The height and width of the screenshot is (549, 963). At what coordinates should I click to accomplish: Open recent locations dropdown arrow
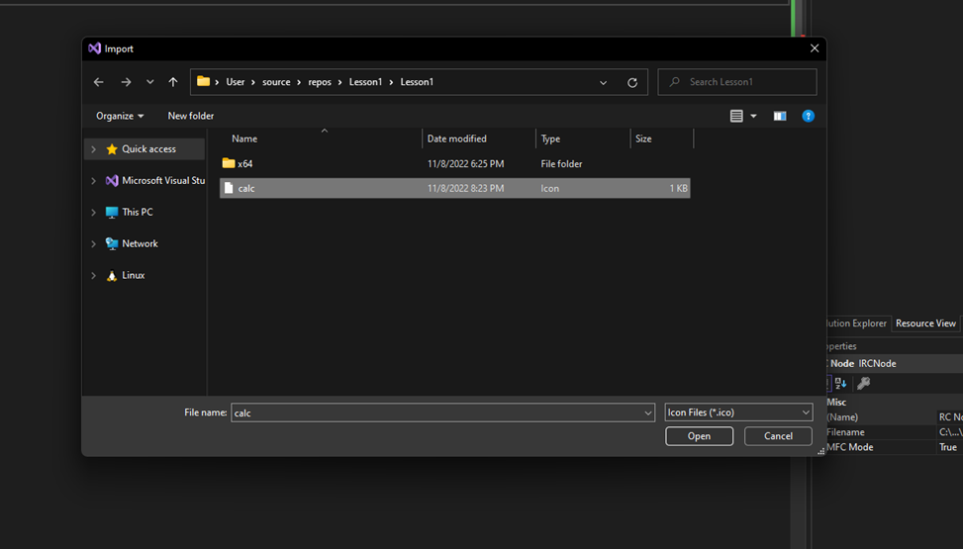(x=150, y=82)
